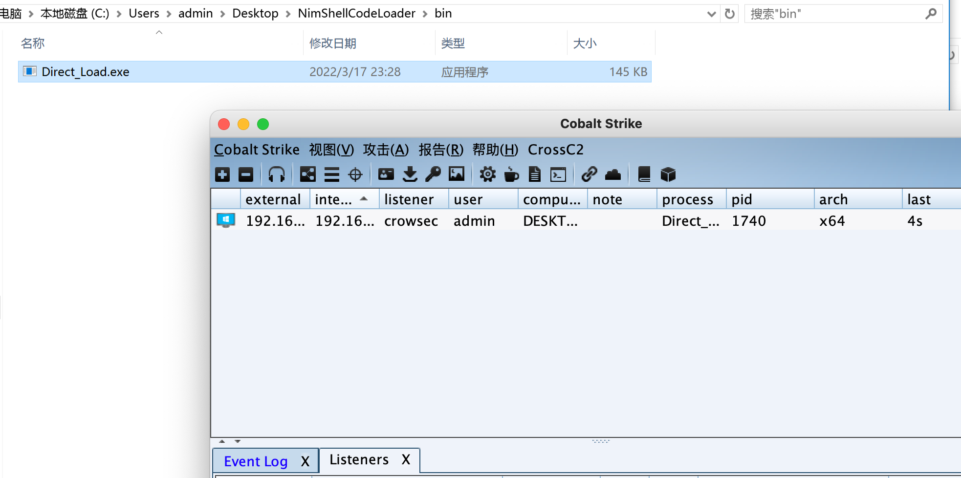The width and height of the screenshot is (961, 478).
Task: Click NimShellCodeLoader in the breadcrumb path
Action: pos(356,13)
